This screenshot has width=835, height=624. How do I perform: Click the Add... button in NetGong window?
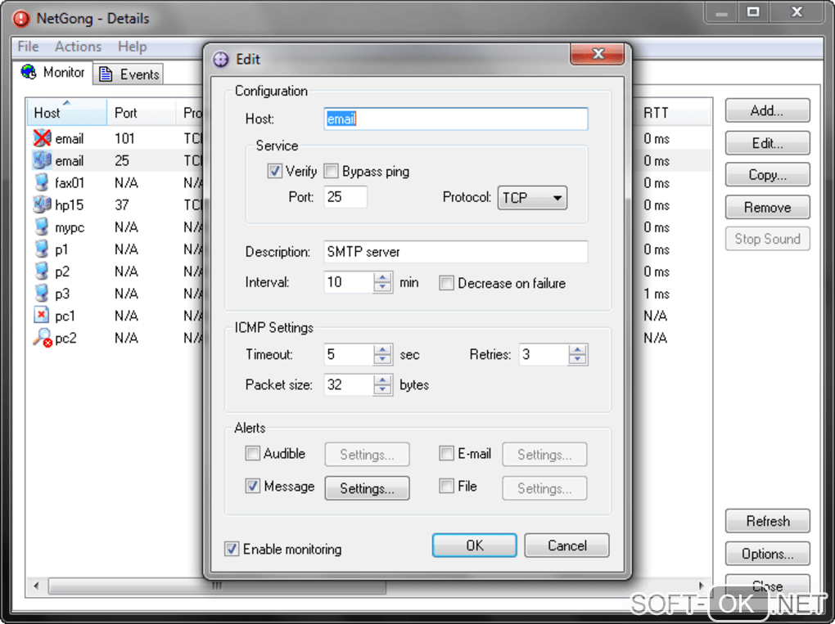click(x=767, y=110)
